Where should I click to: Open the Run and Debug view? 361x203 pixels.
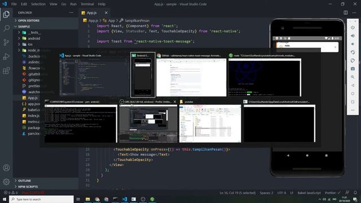coord(6,56)
